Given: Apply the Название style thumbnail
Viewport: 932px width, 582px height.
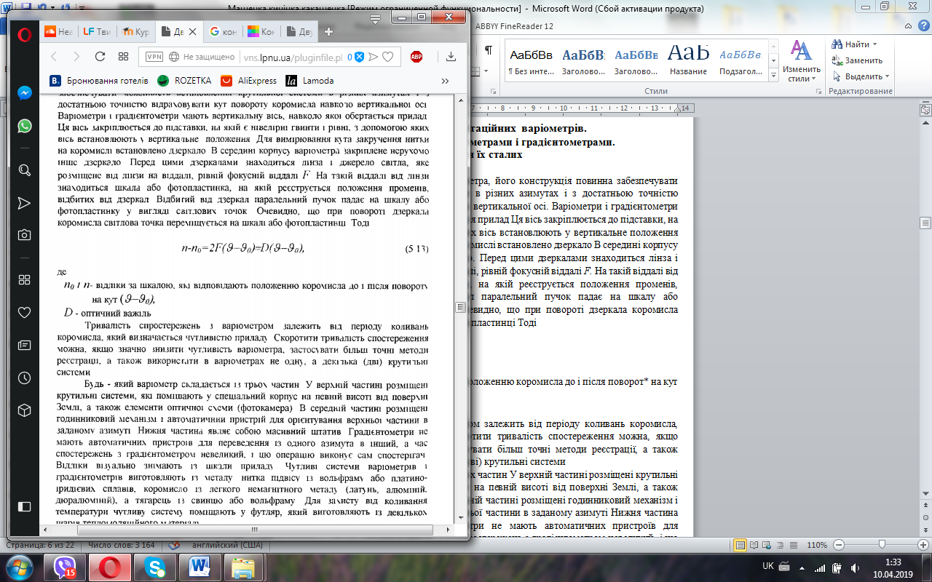Looking at the screenshot, I should (x=689, y=58).
